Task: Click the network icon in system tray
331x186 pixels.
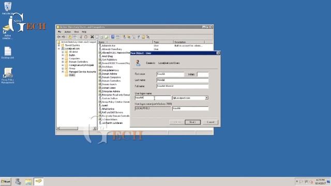Action: coord(306,182)
